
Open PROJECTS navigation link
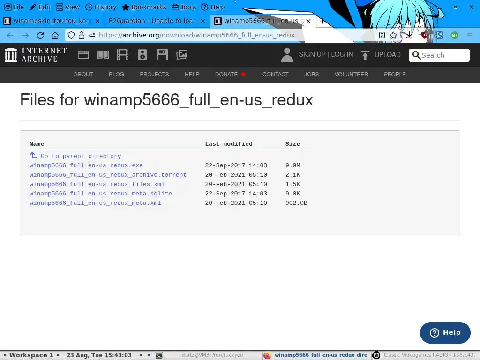(154, 75)
